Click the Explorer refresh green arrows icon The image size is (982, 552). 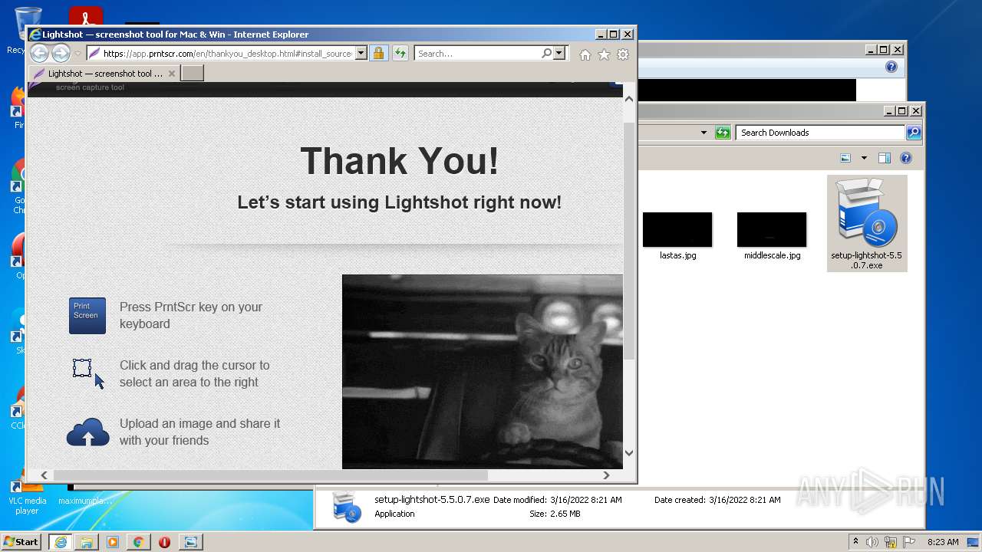point(722,133)
